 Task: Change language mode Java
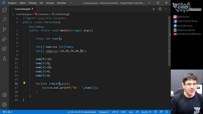coord(131,112)
